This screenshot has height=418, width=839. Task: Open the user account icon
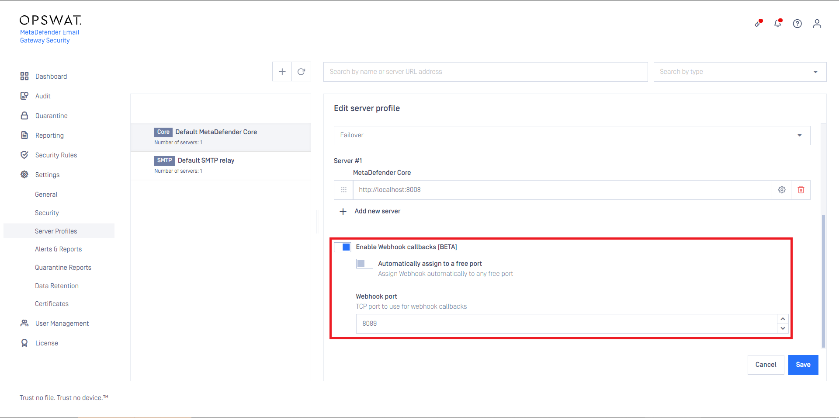point(817,24)
